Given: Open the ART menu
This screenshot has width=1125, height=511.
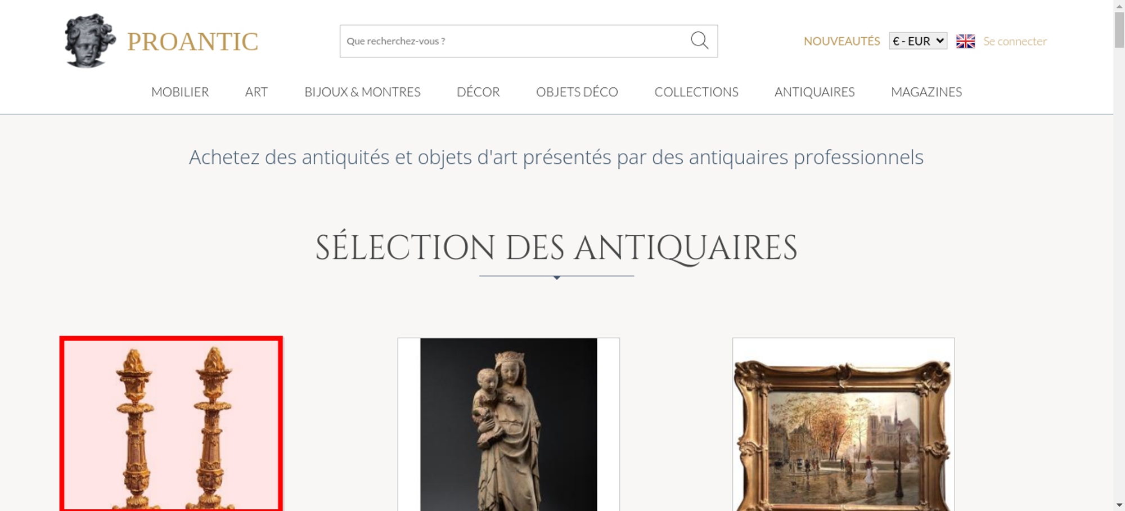Looking at the screenshot, I should 256,92.
